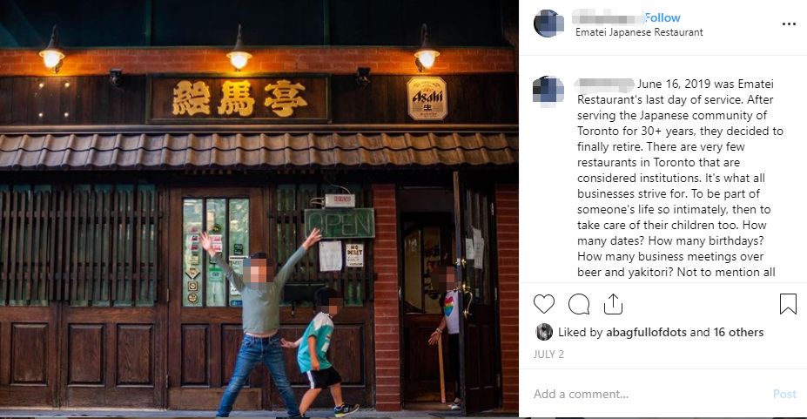
Task: Click the blurred username in the post header
Action: [608, 17]
